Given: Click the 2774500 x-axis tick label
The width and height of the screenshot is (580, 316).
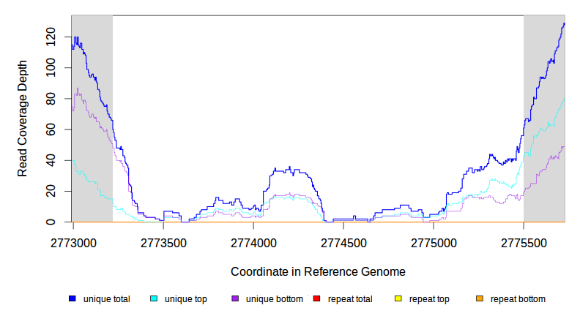Looking at the screenshot, I should click(343, 242).
